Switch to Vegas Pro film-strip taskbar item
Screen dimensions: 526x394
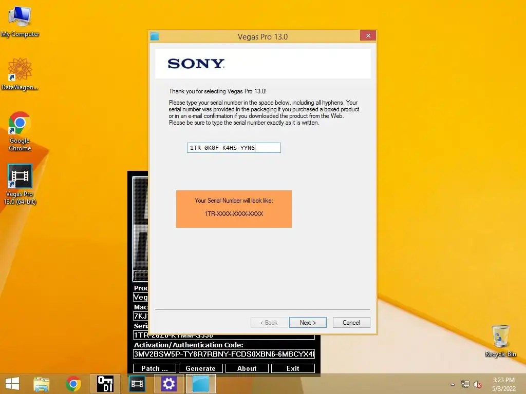(137, 384)
